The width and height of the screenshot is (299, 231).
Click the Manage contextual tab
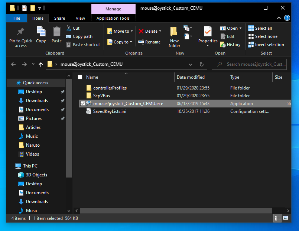pos(113,9)
